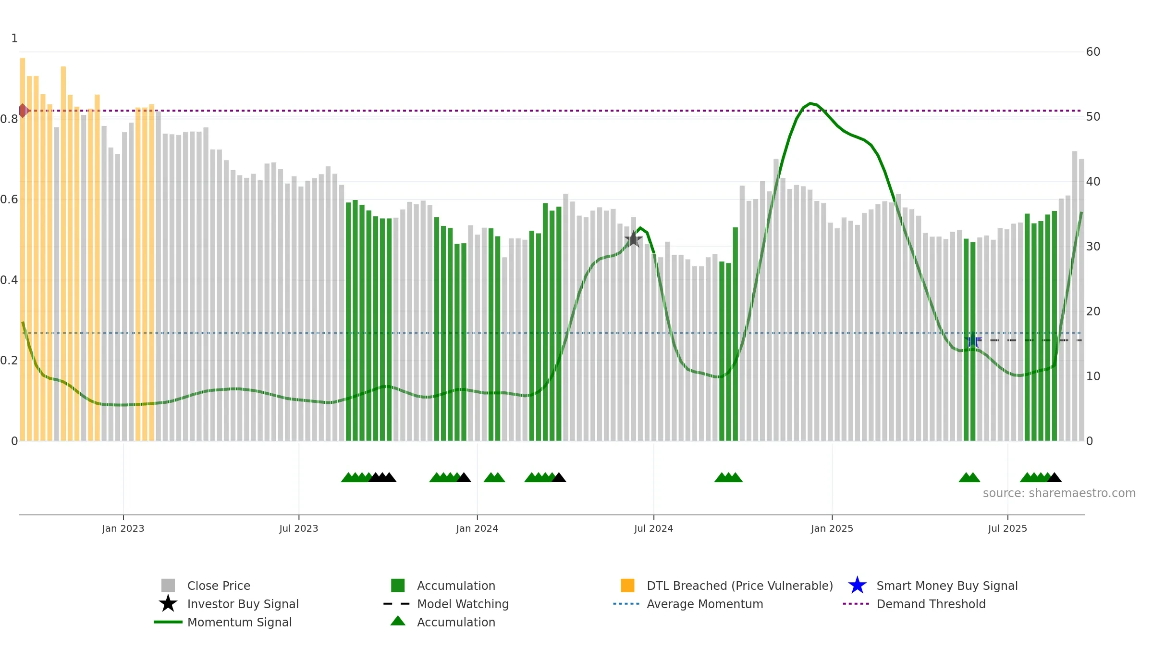Click the Jan 2023 axis label
Image resolution: width=1153 pixels, height=649 pixels.
(123, 528)
